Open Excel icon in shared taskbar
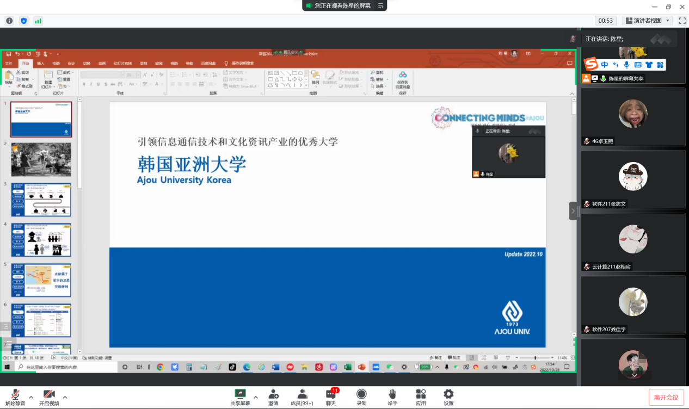The height and width of the screenshot is (409, 689). (x=347, y=367)
